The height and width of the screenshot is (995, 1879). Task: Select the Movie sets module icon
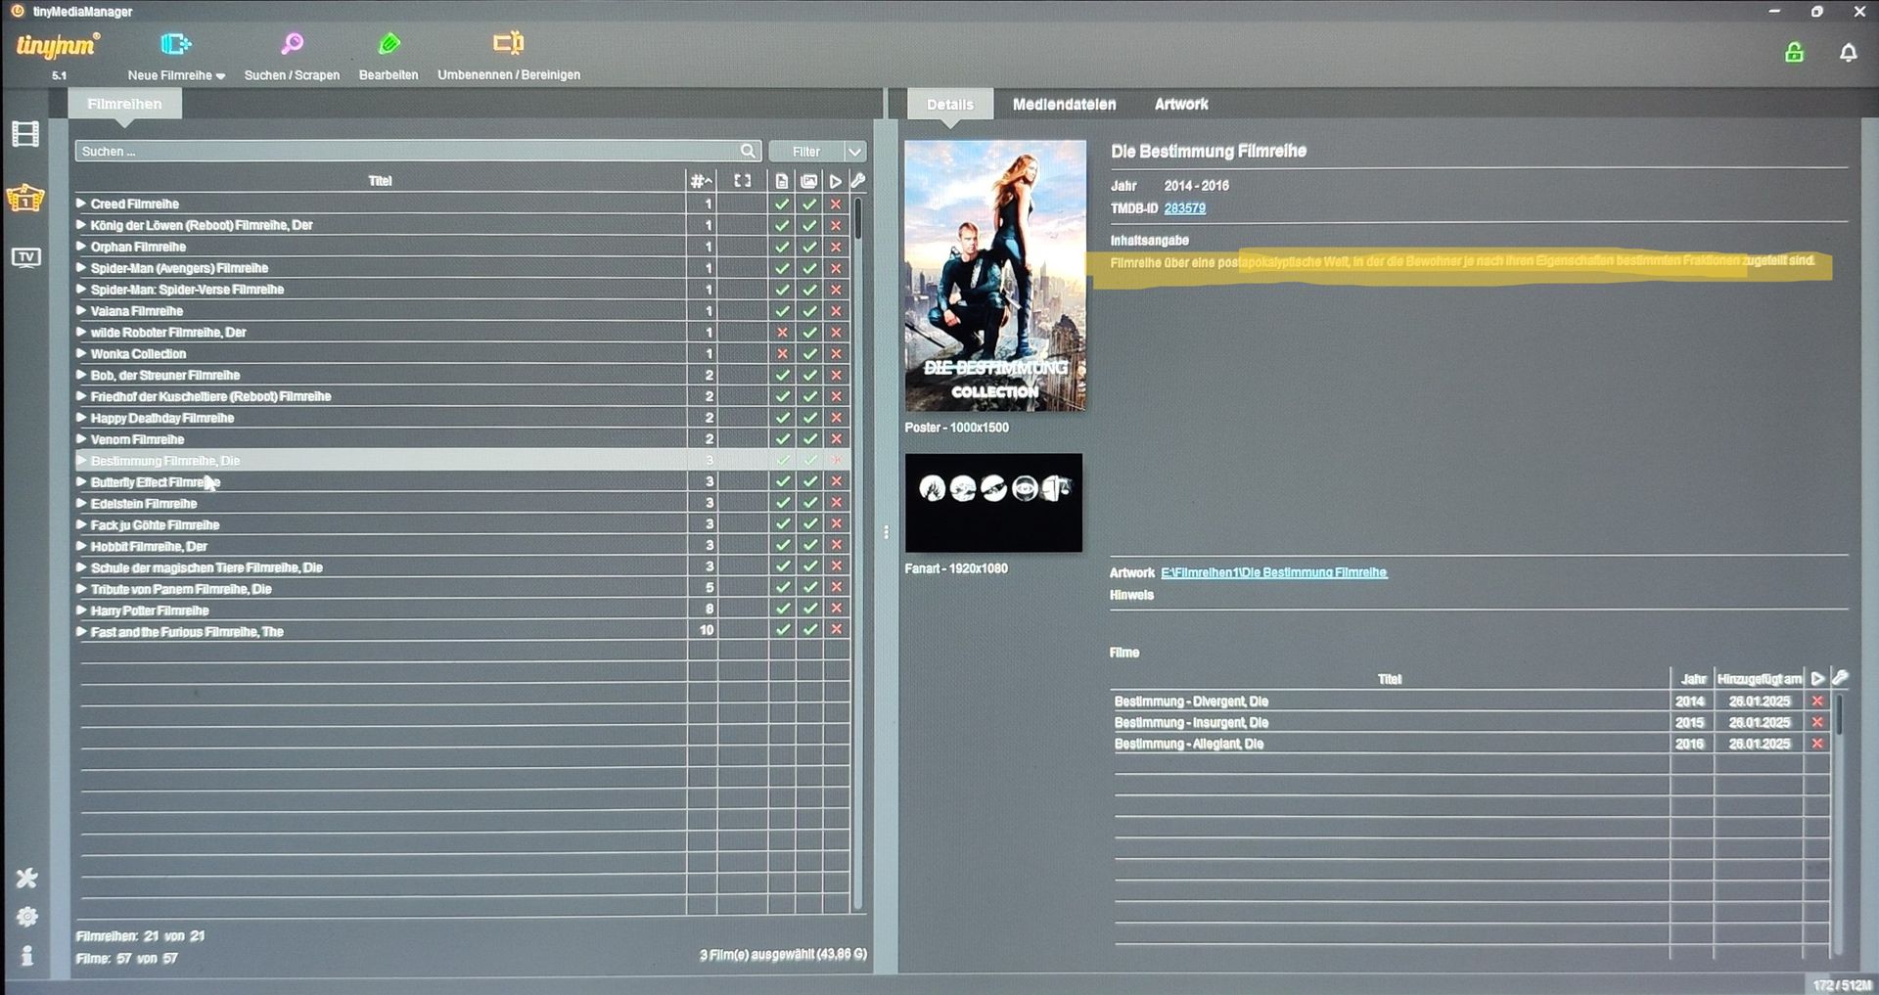(25, 199)
